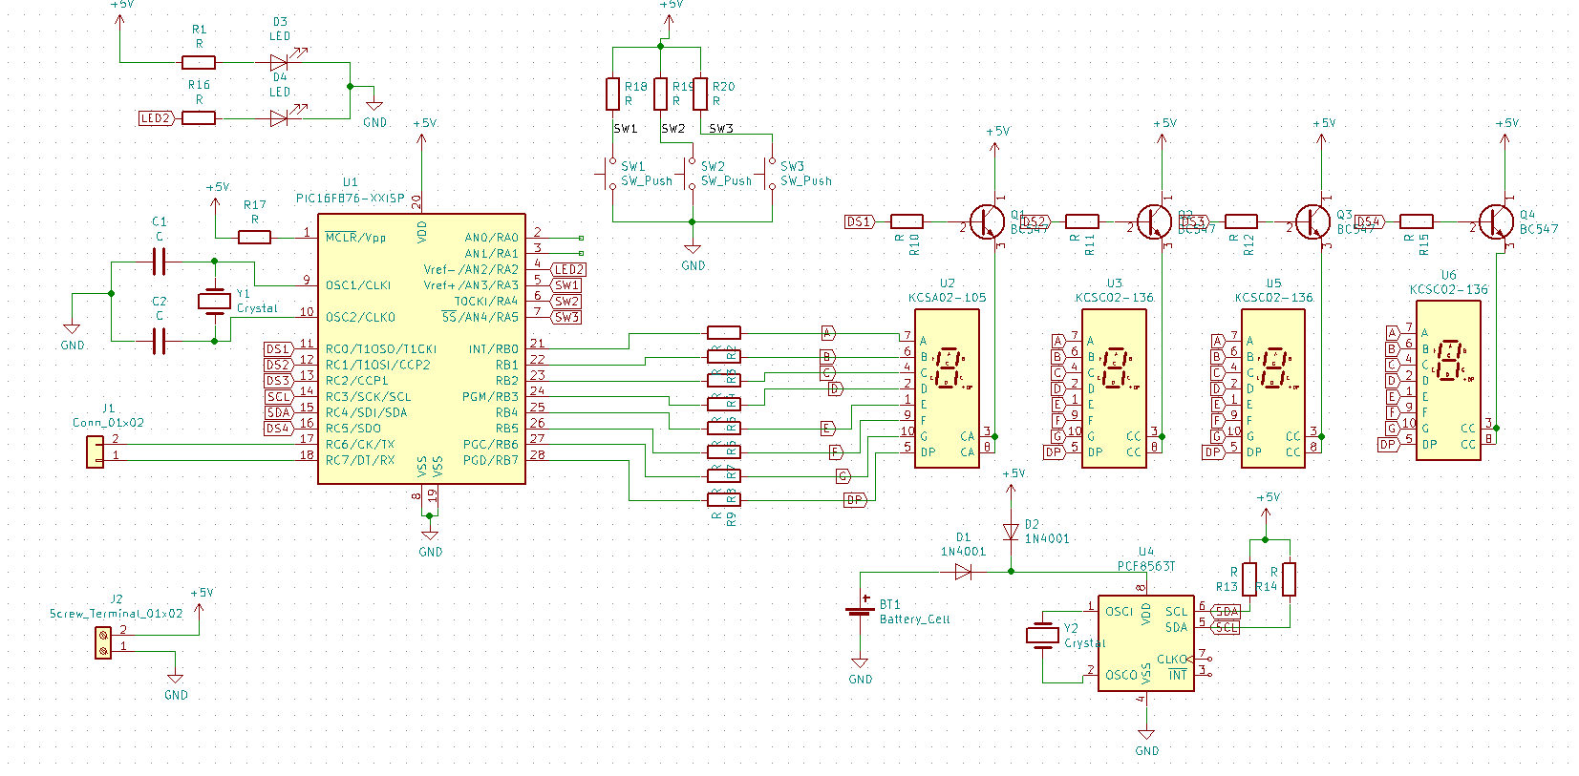Select the U3 seven-segment display symbol

point(1114,388)
